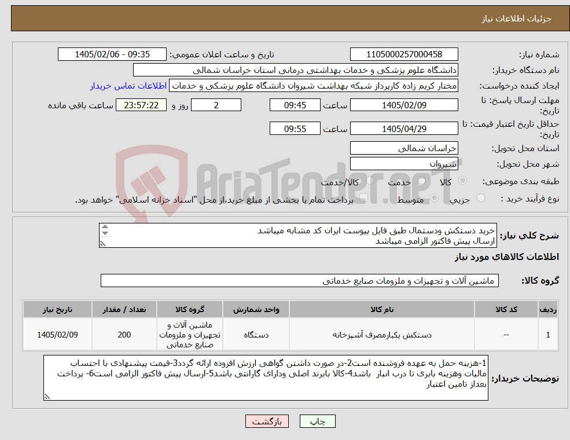Click the Islamic treasury payment note text

coord(214,200)
